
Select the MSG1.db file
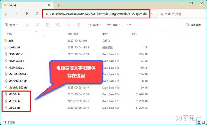(14, 101)
